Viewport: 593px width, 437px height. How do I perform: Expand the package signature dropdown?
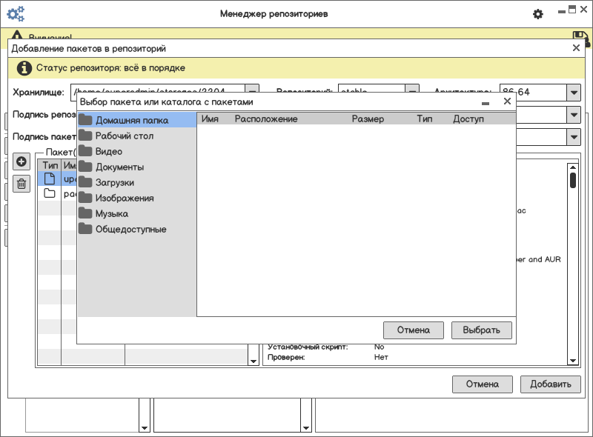coord(573,137)
